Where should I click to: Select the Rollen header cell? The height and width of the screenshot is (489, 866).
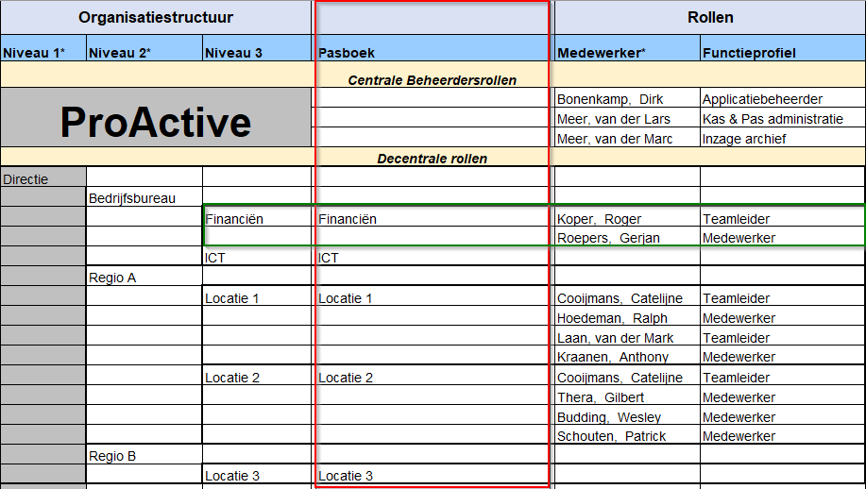pyautogui.click(x=710, y=17)
